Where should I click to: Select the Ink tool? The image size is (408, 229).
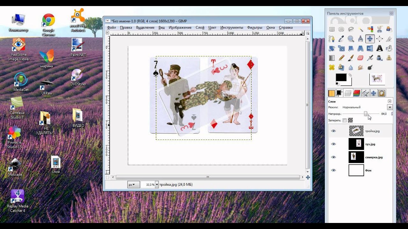380,58
